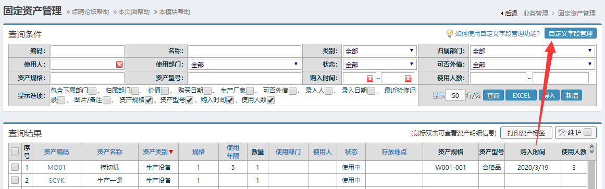Uncheck the 资产规格 display option
The height and width of the screenshot is (189, 605).
149,100
